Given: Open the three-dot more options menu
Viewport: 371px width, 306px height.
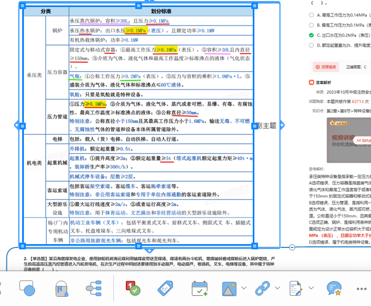Looking at the screenshot, I should 362,289.
